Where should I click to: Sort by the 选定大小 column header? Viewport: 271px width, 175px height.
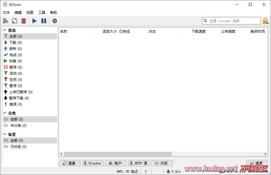tap(103, 31)
